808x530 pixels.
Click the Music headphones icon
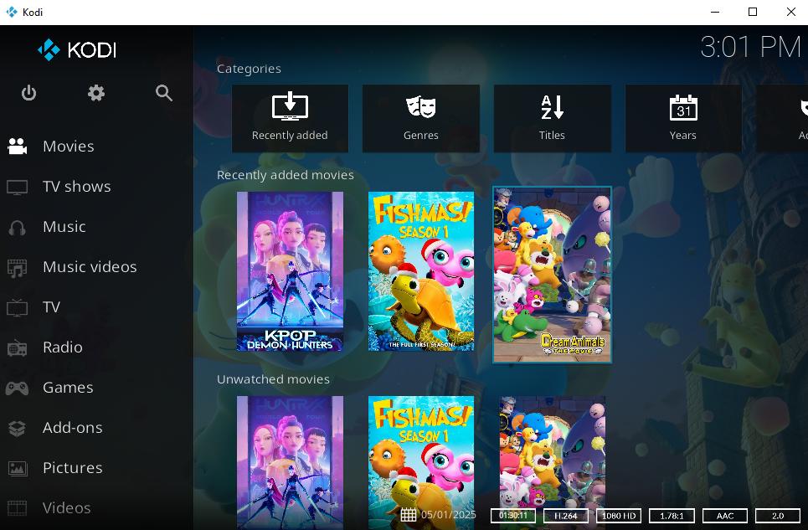tap(17, 227)
